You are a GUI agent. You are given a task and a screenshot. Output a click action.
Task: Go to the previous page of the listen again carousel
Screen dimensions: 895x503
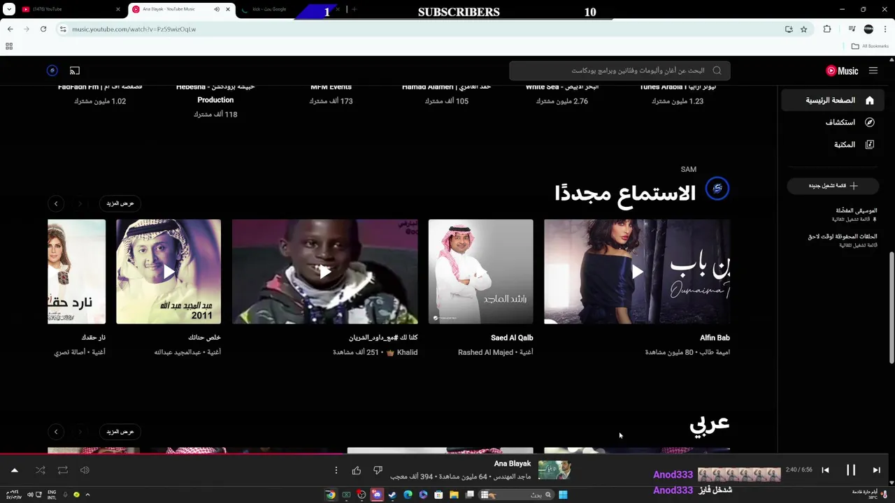[x=56, y=203]
